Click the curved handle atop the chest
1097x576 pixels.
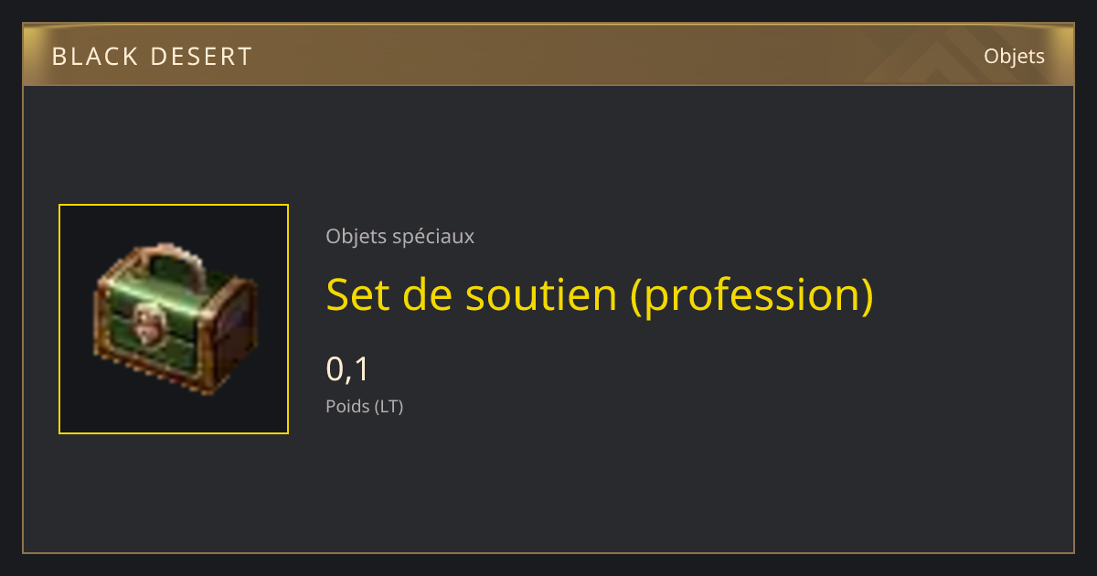(173, 255)
